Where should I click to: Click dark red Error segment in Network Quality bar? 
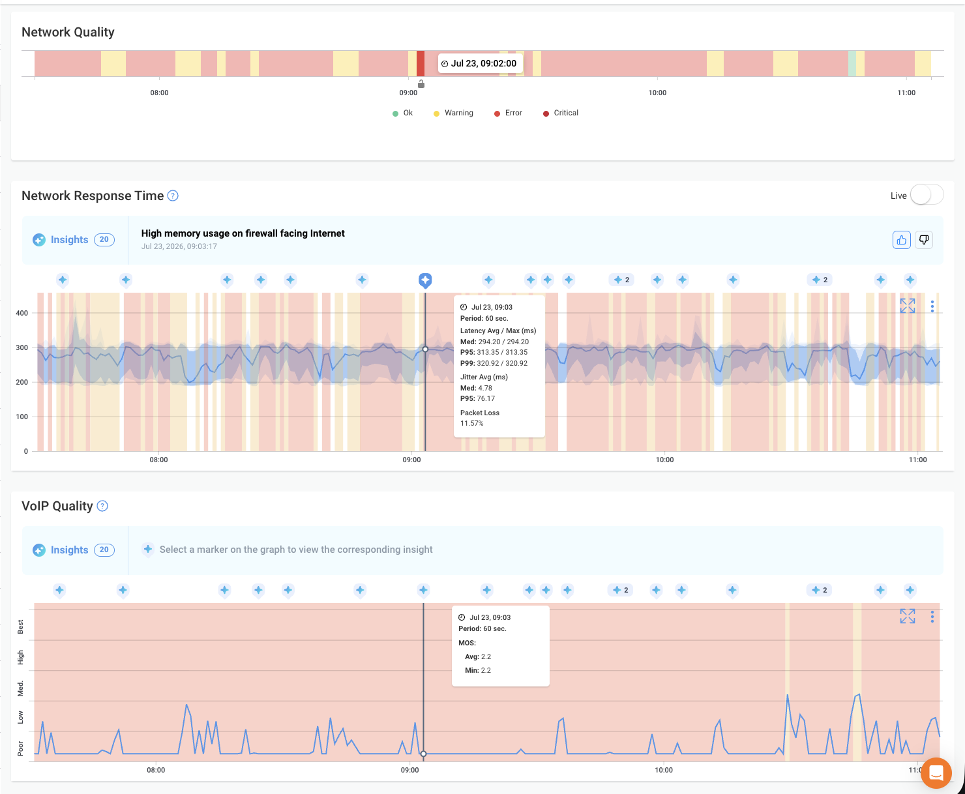click(421, 64)
